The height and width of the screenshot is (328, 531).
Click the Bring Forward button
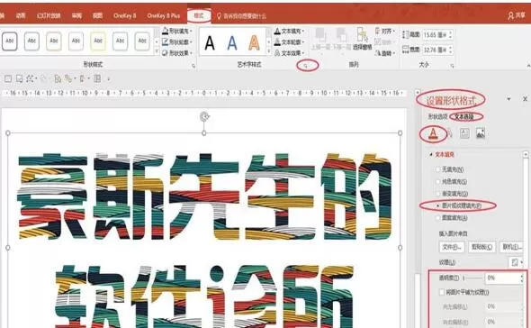coord(320,40)
